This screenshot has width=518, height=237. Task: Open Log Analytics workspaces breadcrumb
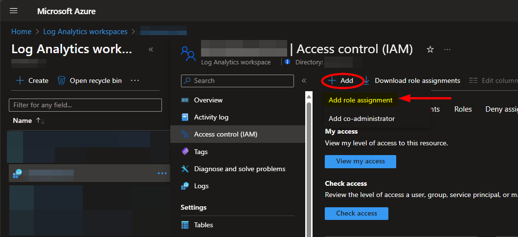85,32
